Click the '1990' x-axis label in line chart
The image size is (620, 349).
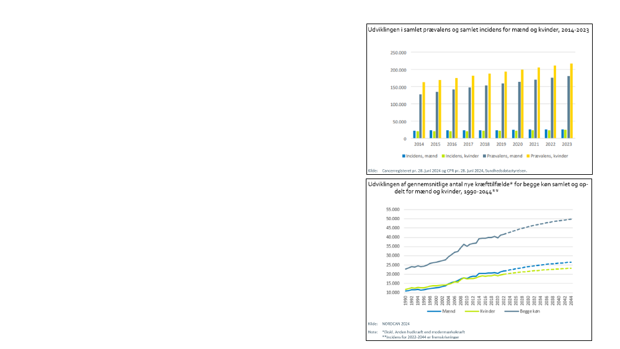point(405,301)
